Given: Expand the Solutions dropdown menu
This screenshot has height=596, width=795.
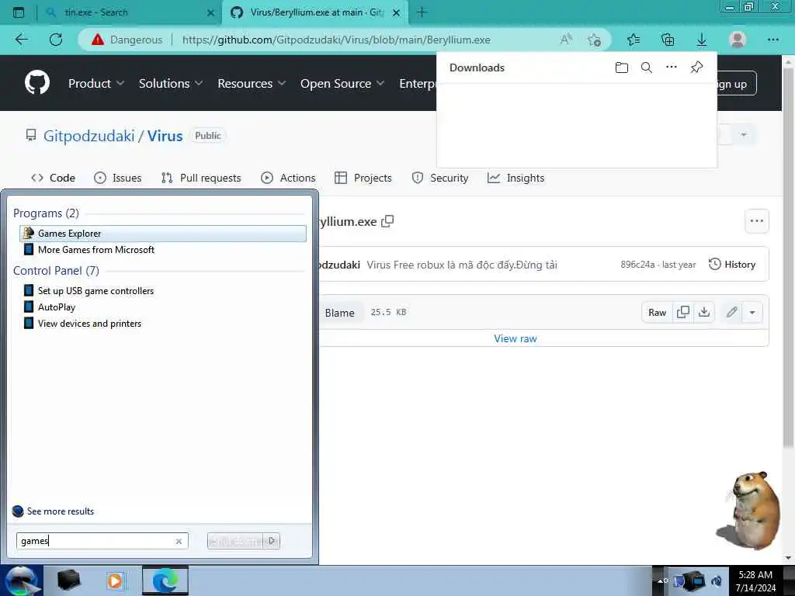Looking at the screenshot, I should (170, 83).
